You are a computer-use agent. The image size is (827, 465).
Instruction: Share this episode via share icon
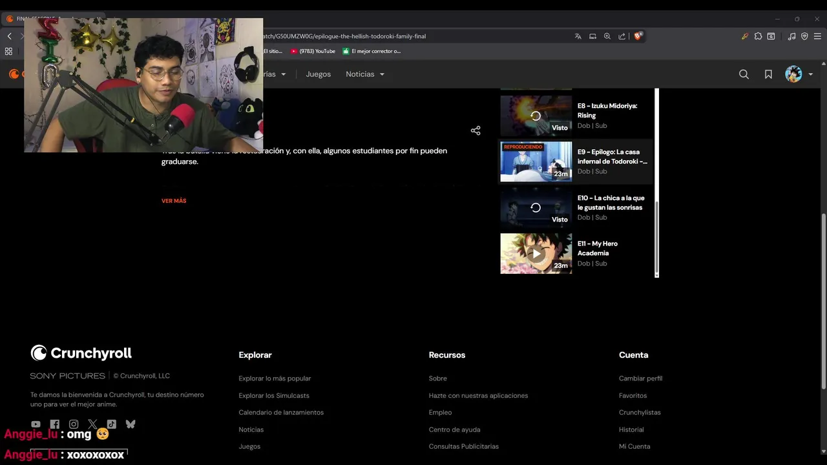tap(476, 130)
